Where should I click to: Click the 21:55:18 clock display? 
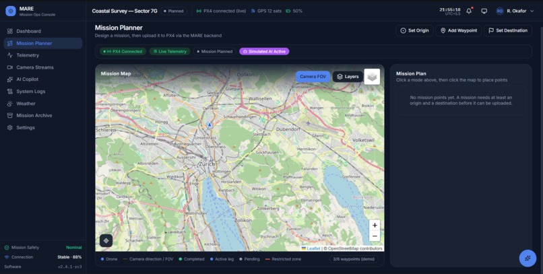pos(450,9)
